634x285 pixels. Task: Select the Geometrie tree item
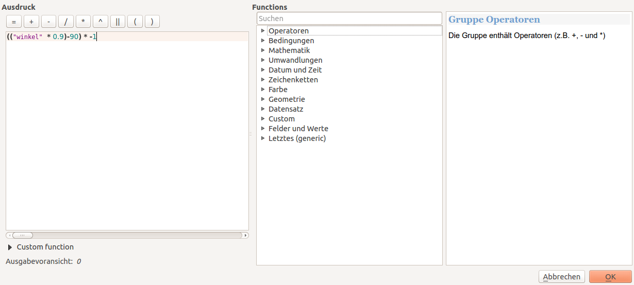click(287, 99)
